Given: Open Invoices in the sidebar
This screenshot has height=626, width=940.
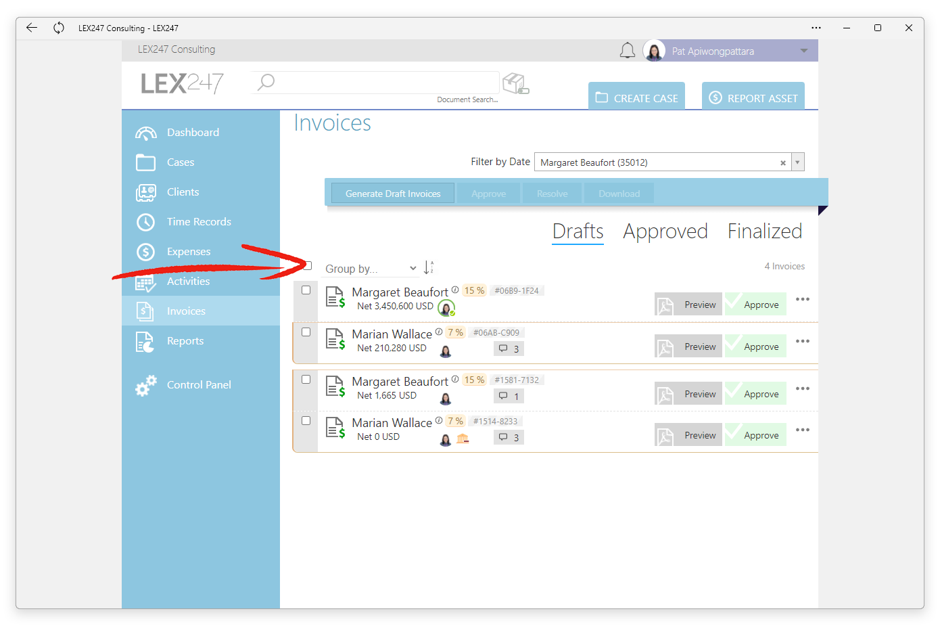Looking at the screenshot, I should pos(201,311).
